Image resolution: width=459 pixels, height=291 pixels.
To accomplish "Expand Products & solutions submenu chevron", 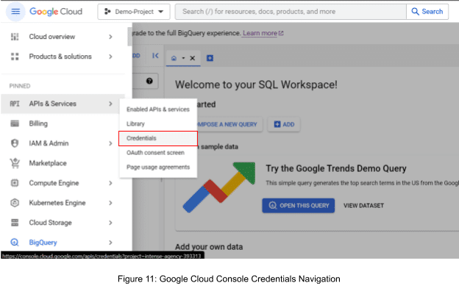I will point(110,57).
